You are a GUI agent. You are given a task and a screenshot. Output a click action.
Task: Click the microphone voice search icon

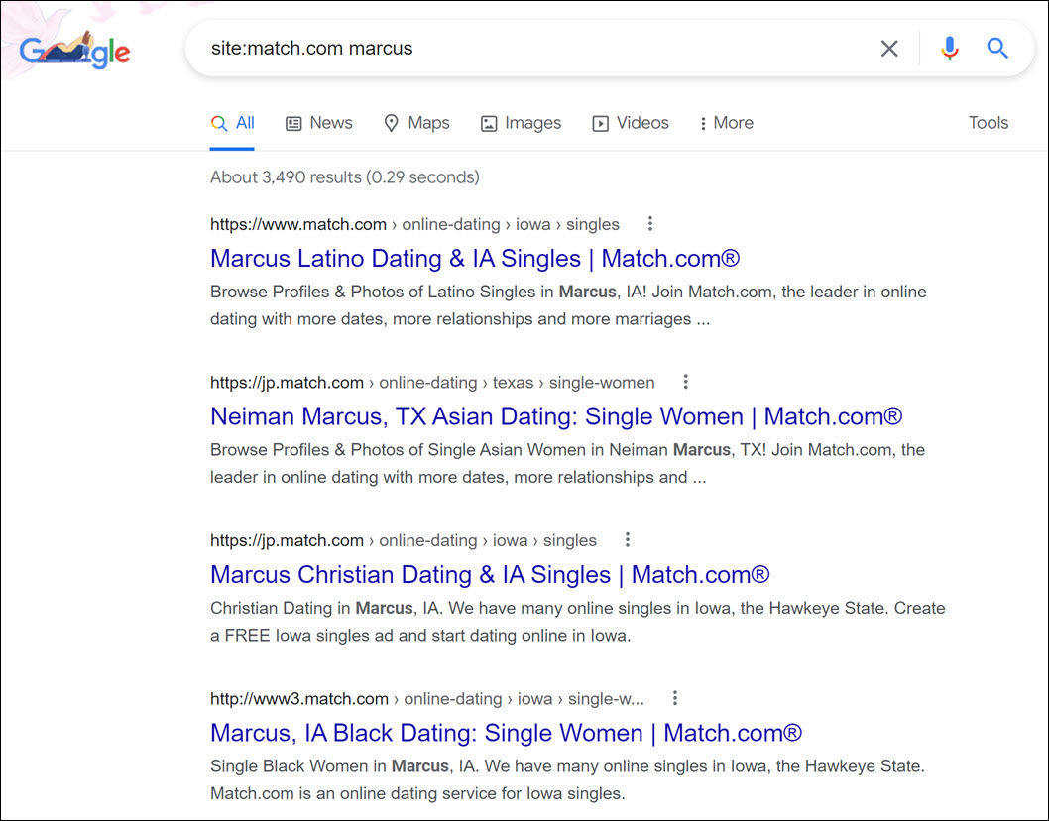click(949, 47)
